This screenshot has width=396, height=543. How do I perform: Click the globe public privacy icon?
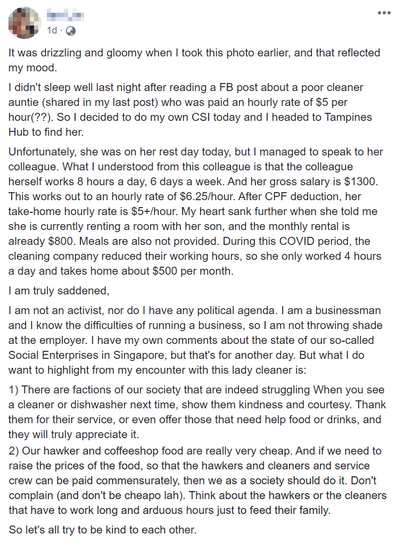tap(70, 31)
